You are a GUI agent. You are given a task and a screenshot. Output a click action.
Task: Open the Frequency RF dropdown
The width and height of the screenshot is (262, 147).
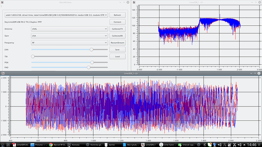click(x=69, y=43)
